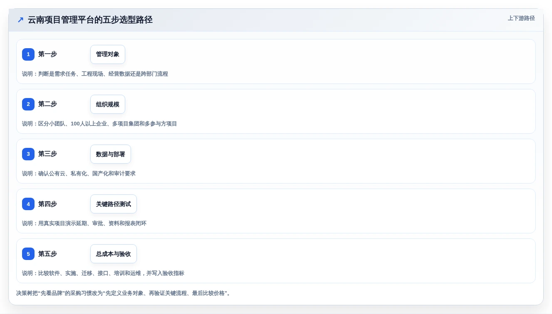552x314 pixels.
Task: Click the description starting 说明：比较软件
Action: tap(103, 273)
